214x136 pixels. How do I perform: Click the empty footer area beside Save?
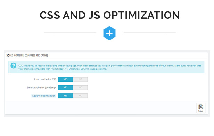(101, 108)
